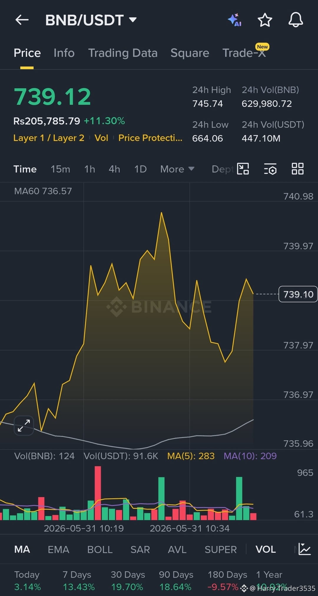The height and width of the screenshot is (596, 318).
Task: Tap the 2026-05-31 10:19 time label
Action: pos(84,528)
